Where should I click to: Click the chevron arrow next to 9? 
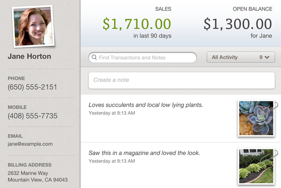pos(267,57)
